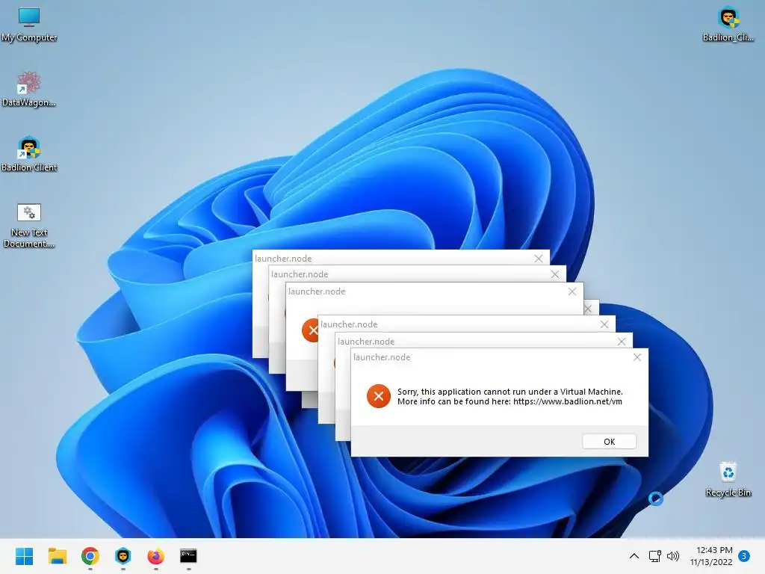The image size is (765, 574).
Task: Launch Badlion Client desktop shortcut
Action: tap(29, 154)
